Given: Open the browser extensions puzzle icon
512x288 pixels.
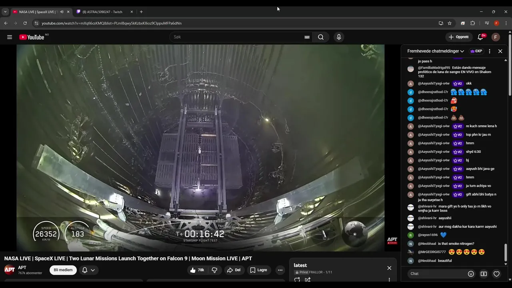Looking at the screenshot, I should pos(472,23).
